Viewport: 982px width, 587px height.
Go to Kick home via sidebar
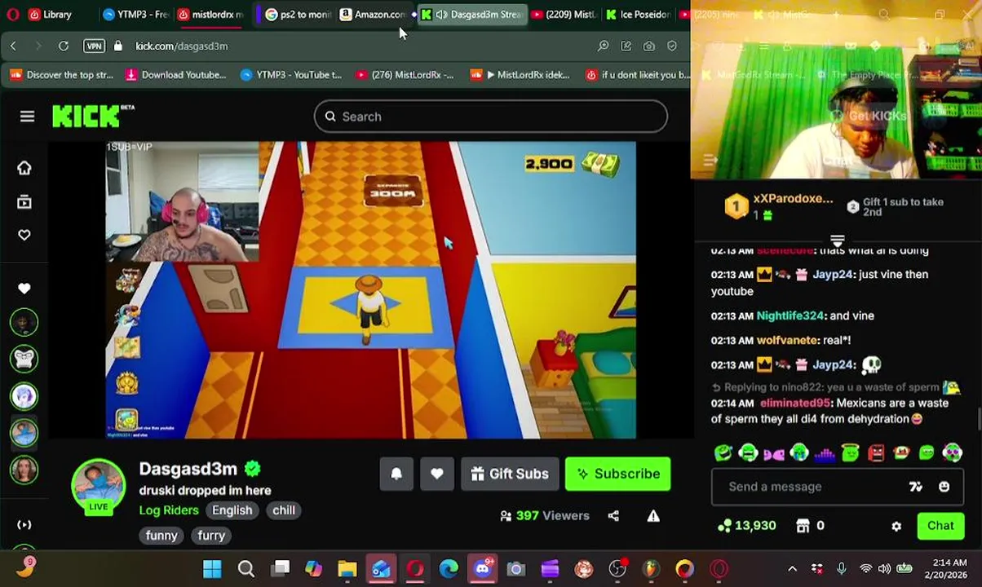pyautogui.click(x=24, y=168)
